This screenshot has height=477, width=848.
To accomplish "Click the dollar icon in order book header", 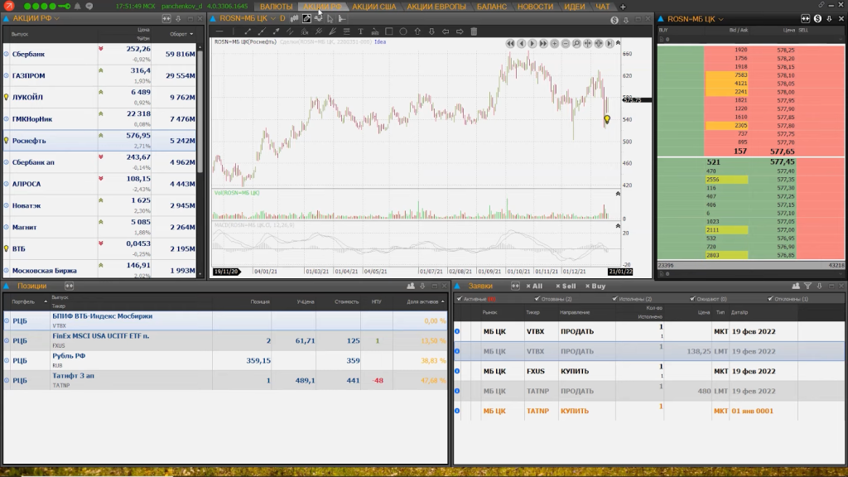I will [x=818, y=17].
